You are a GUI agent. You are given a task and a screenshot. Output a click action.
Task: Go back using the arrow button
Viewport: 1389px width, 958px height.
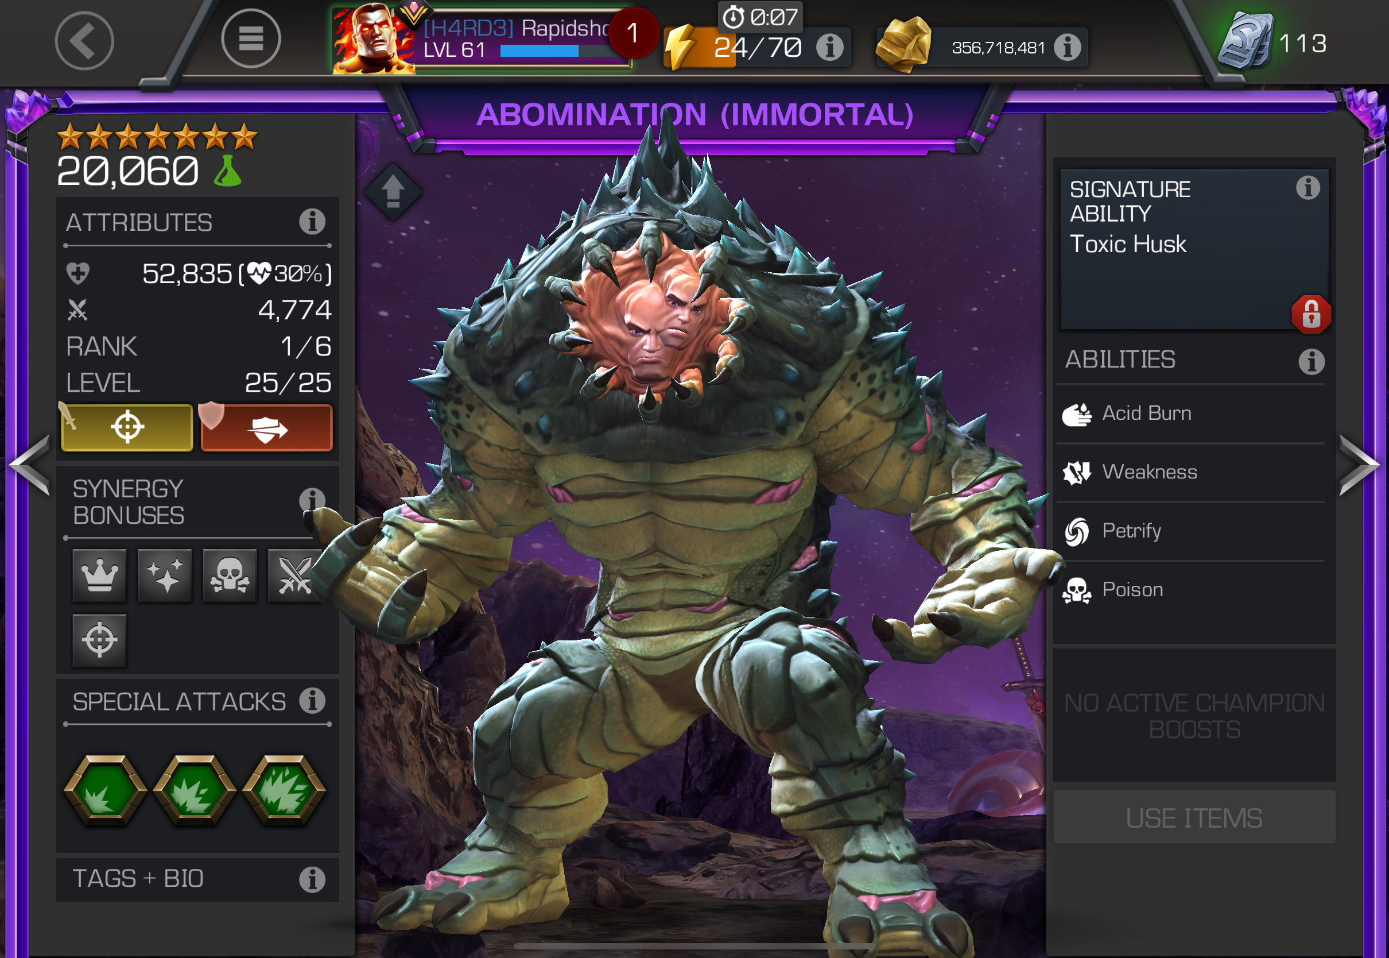pos(84,41)
